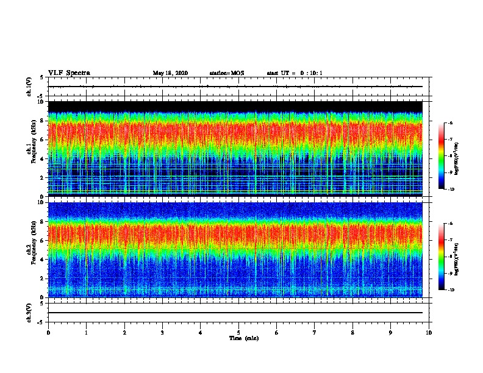The width and height of the screenshot is (483, 373).
Task: Click the "station=MOS" header label
Action: (x=227, y=73)
